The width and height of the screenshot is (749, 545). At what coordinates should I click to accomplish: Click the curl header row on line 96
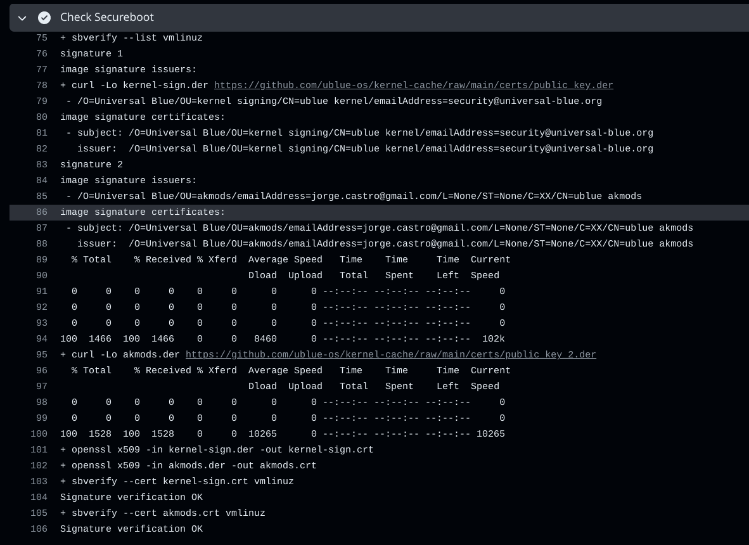[x=291, y=370]
